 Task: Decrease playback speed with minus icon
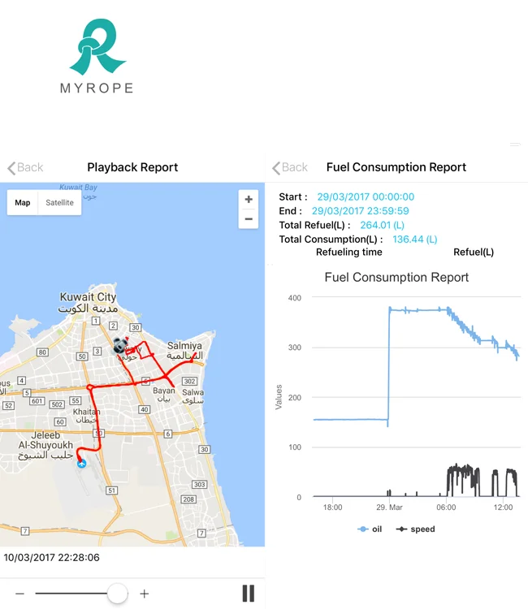[x=20, y=594]
